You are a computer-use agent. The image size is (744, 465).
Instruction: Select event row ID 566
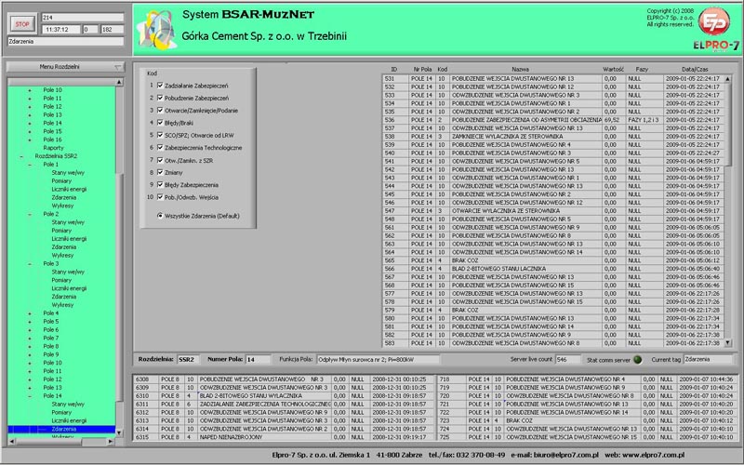pyautogui.click(x=552, y=269)
